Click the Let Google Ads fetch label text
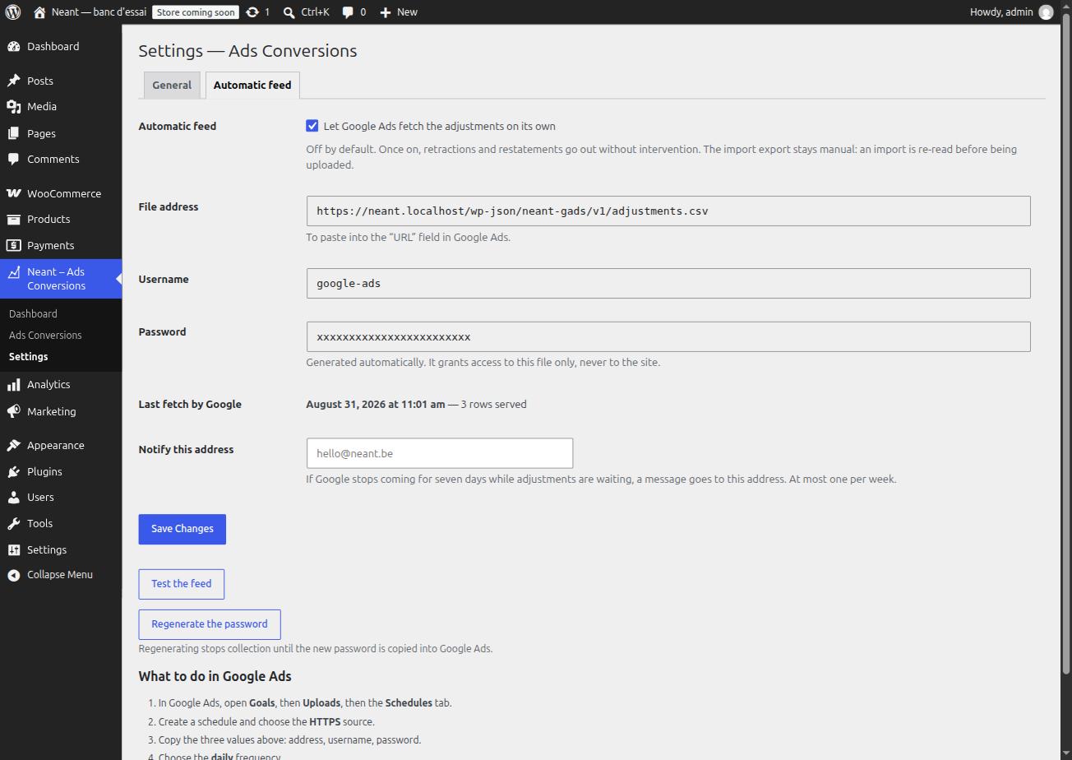 point(440,126)
